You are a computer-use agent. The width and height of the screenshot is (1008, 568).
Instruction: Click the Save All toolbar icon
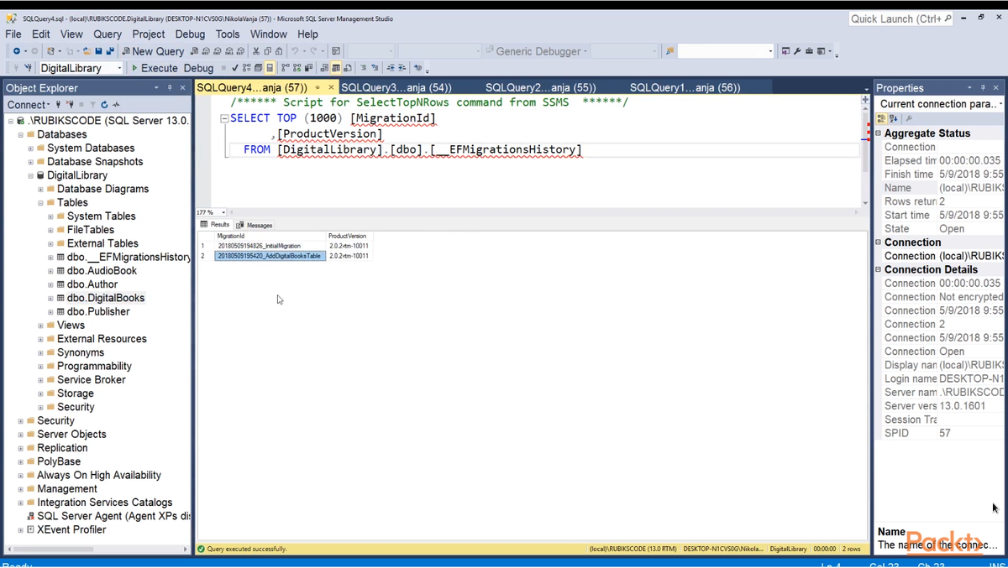(109, 51)
